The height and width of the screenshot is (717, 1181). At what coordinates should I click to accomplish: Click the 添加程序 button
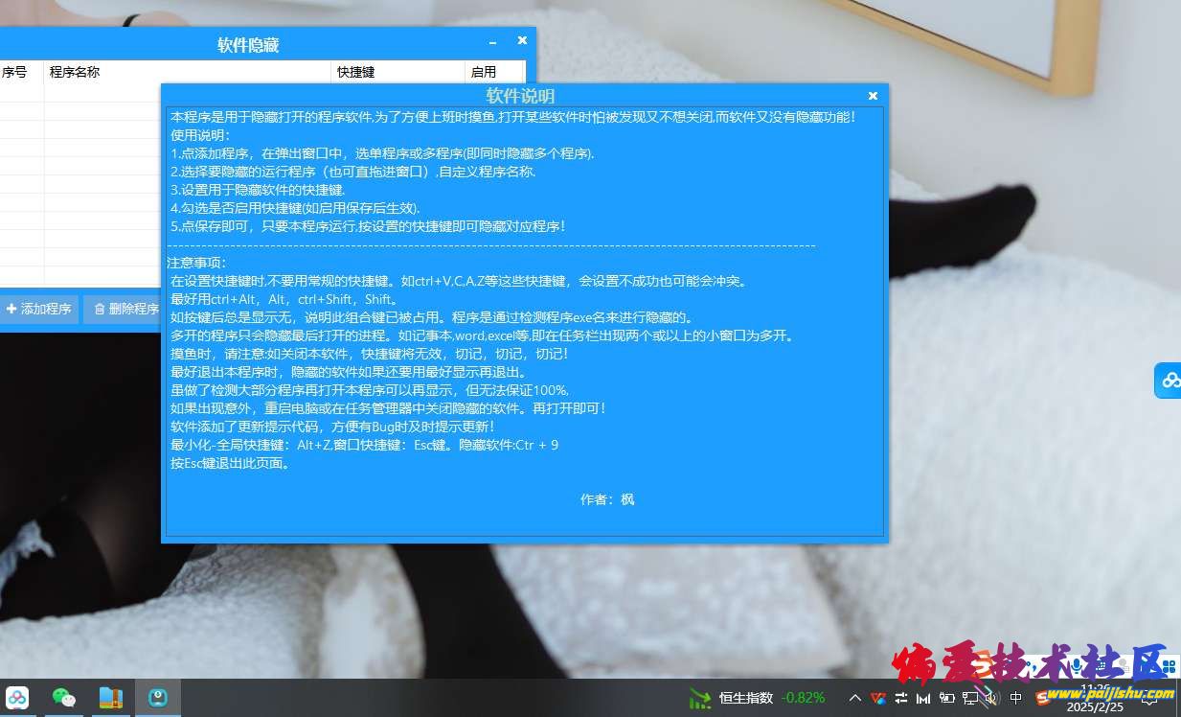pos(39,309)
